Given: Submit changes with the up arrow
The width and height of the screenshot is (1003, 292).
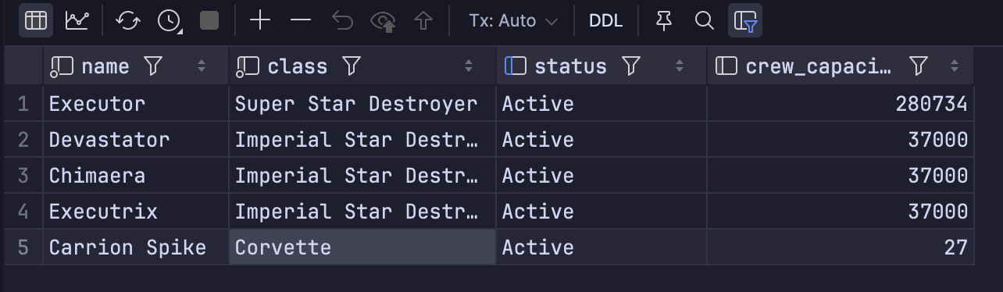Looking at the screenshot, I should pyautogui.click(x=423, y=21).
